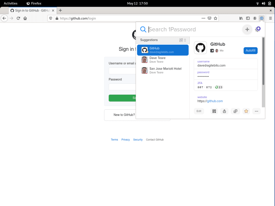Click the GitHub Password input field
This screenshot has width=275, height=206.
122,87
